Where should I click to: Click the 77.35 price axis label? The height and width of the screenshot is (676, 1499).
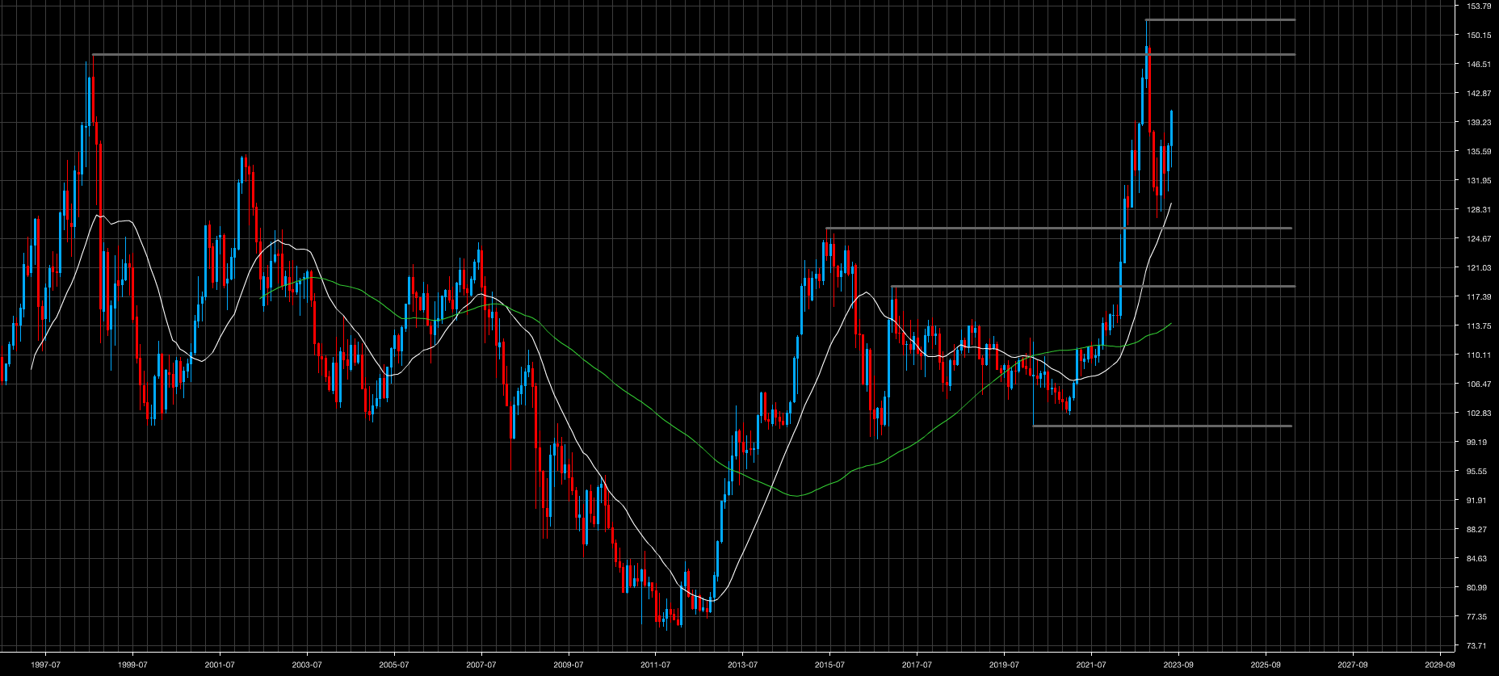tap(1476, 617)
